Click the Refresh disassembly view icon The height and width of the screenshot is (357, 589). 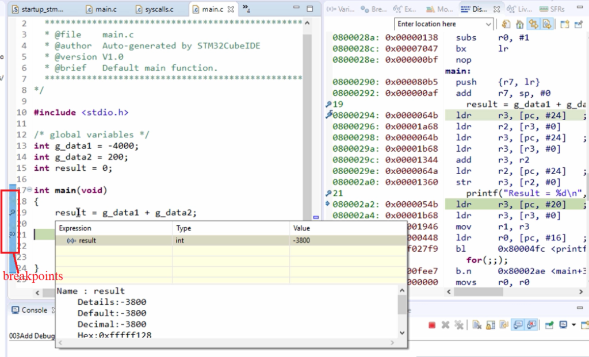coord(506,24)
